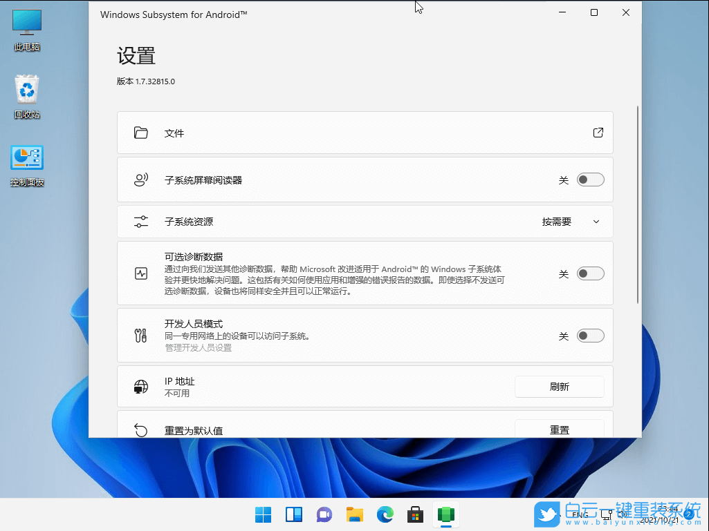Expand the 子系统资源 按需要 dropdown

(595, 222)
